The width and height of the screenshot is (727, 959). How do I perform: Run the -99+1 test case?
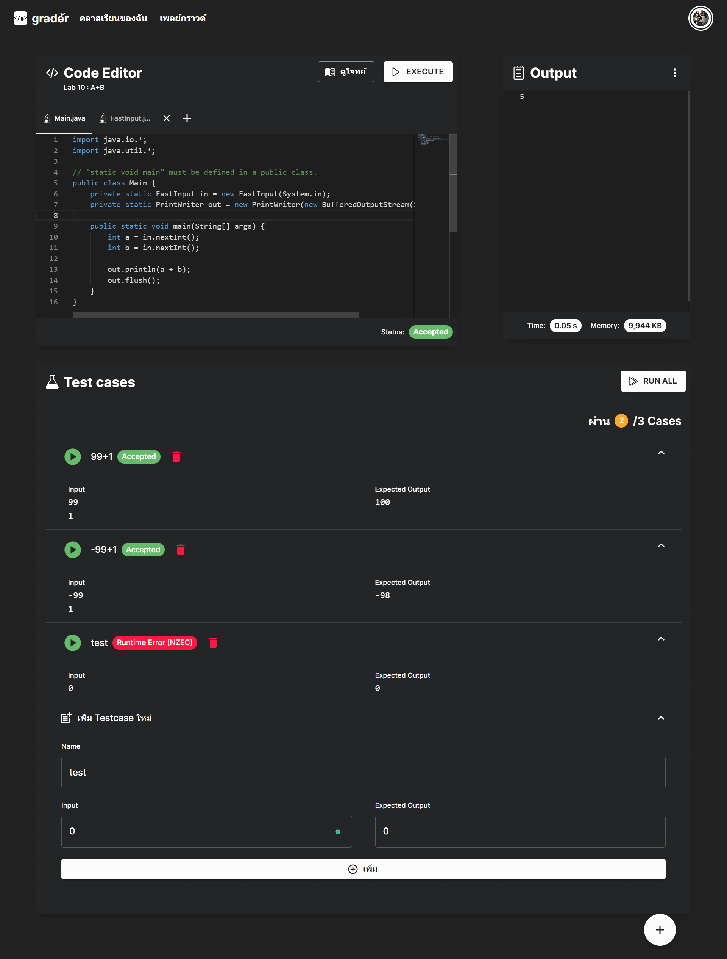(73, 550)
